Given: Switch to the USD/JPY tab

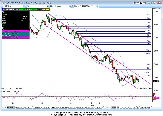Looking at the screenshot, I should (x=98, y=107).
